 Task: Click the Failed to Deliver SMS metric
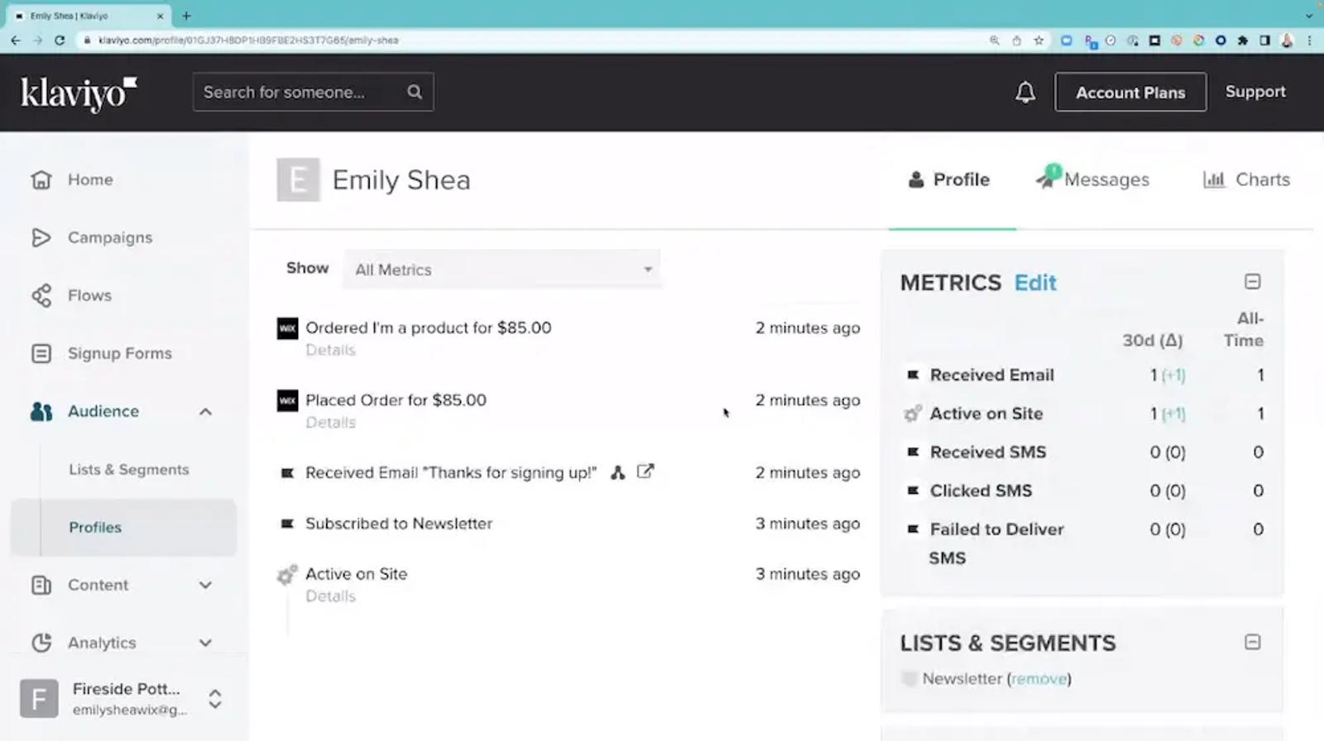pyautogui.click(x=996, y=543)
